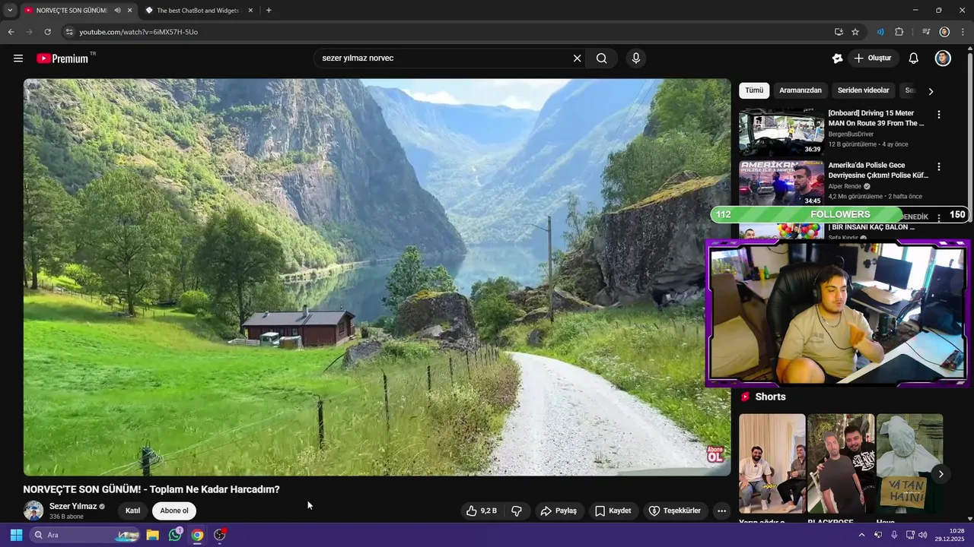Click the address bar URL
The width and height of the screenshot is (974, 547).
click(x=138, y=32)
